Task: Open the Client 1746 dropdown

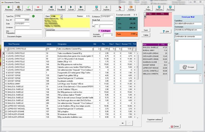Action: [61, 16]
